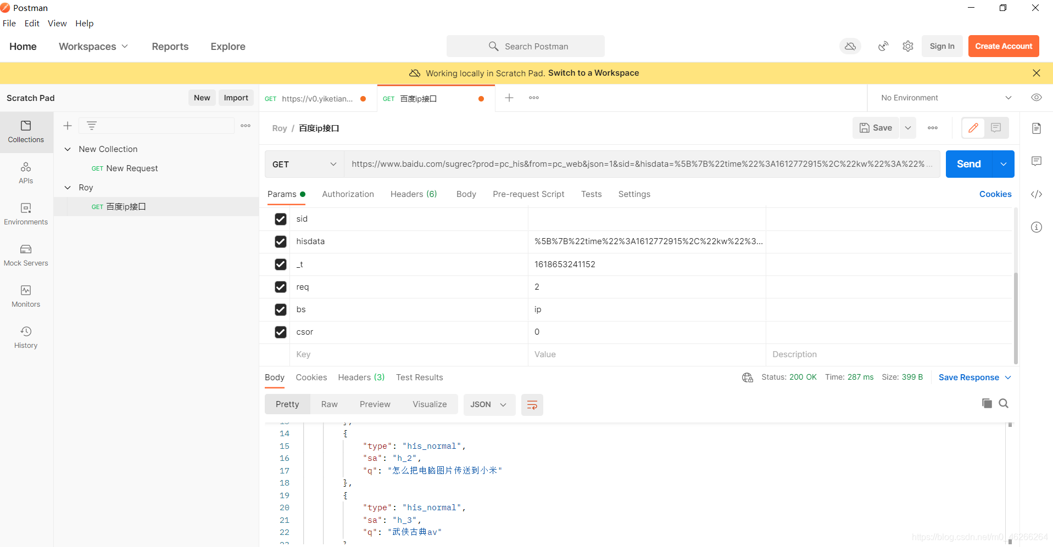Screen dimensions: 1053x547
Task: Open tab options three-dot menu
Action: pyautogui.click(x=534, y=98)
